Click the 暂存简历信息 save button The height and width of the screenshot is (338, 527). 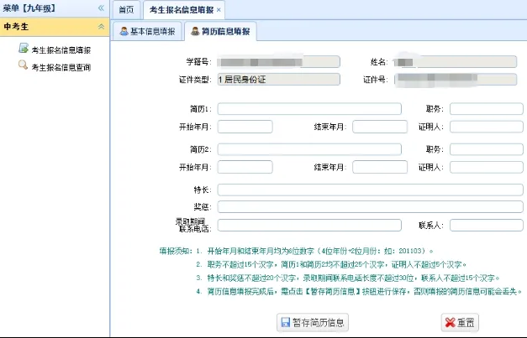coord(313,322)
